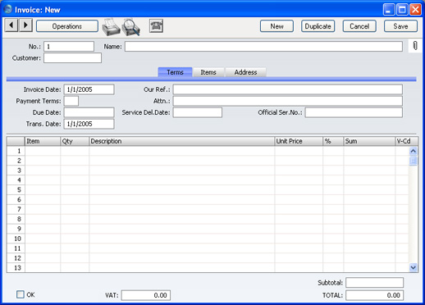Image resolution: width=425 pixels, height=305 pixels.
Task: Click the Payment Terms field
Action: (71, 101)
